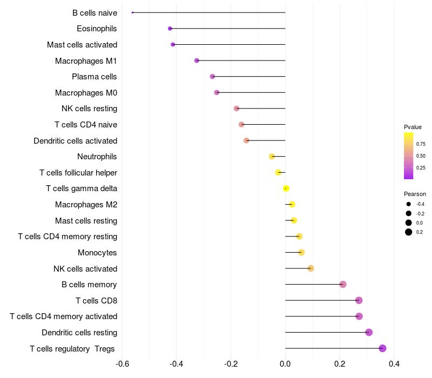Click the B cells memory pink dot
Screen dimensions: 432x378
(343, 285)
